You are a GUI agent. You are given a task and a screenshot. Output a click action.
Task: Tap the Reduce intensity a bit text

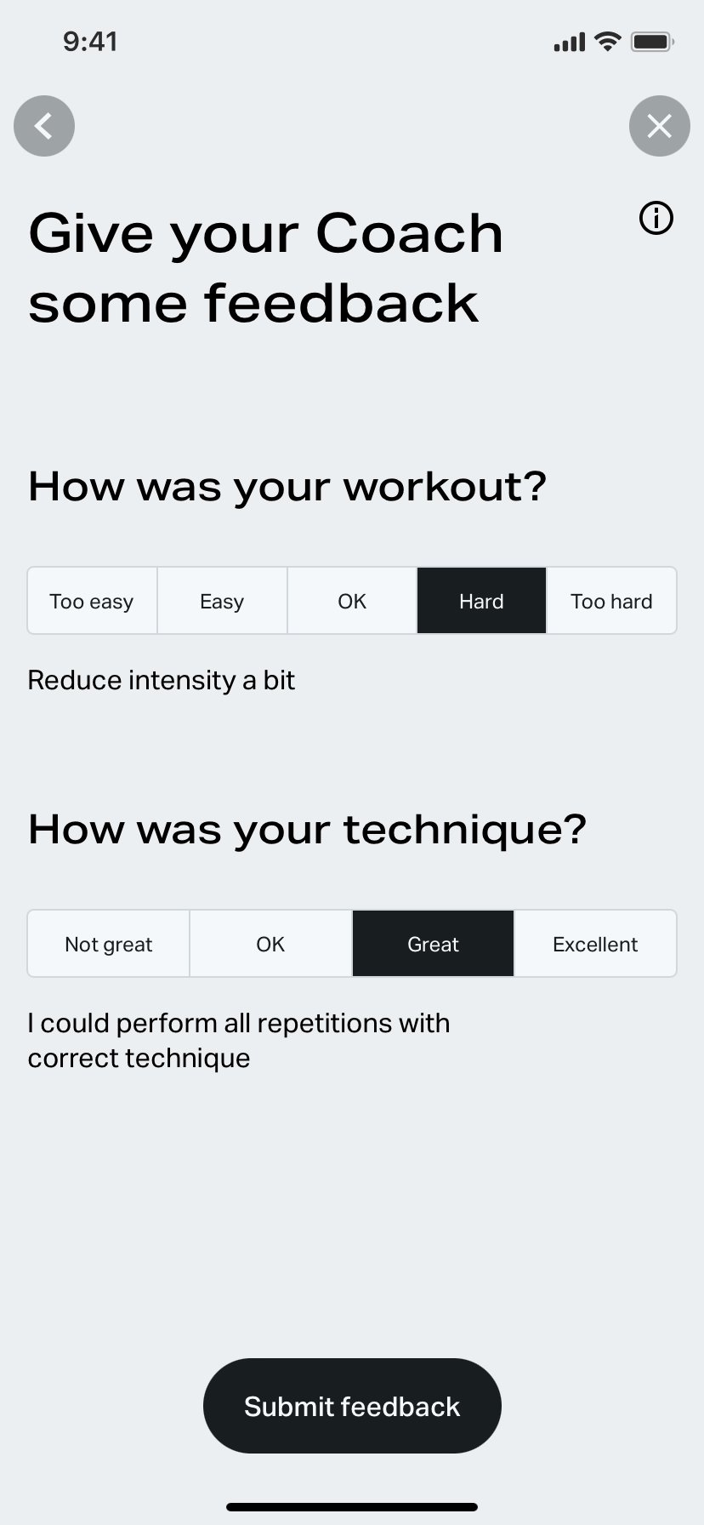161,680
